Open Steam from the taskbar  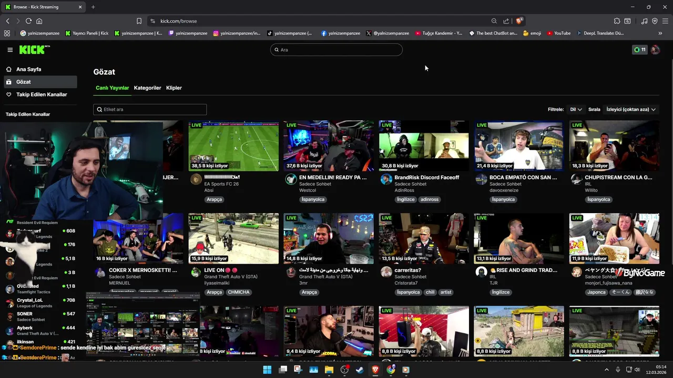(x=360, y=370)
